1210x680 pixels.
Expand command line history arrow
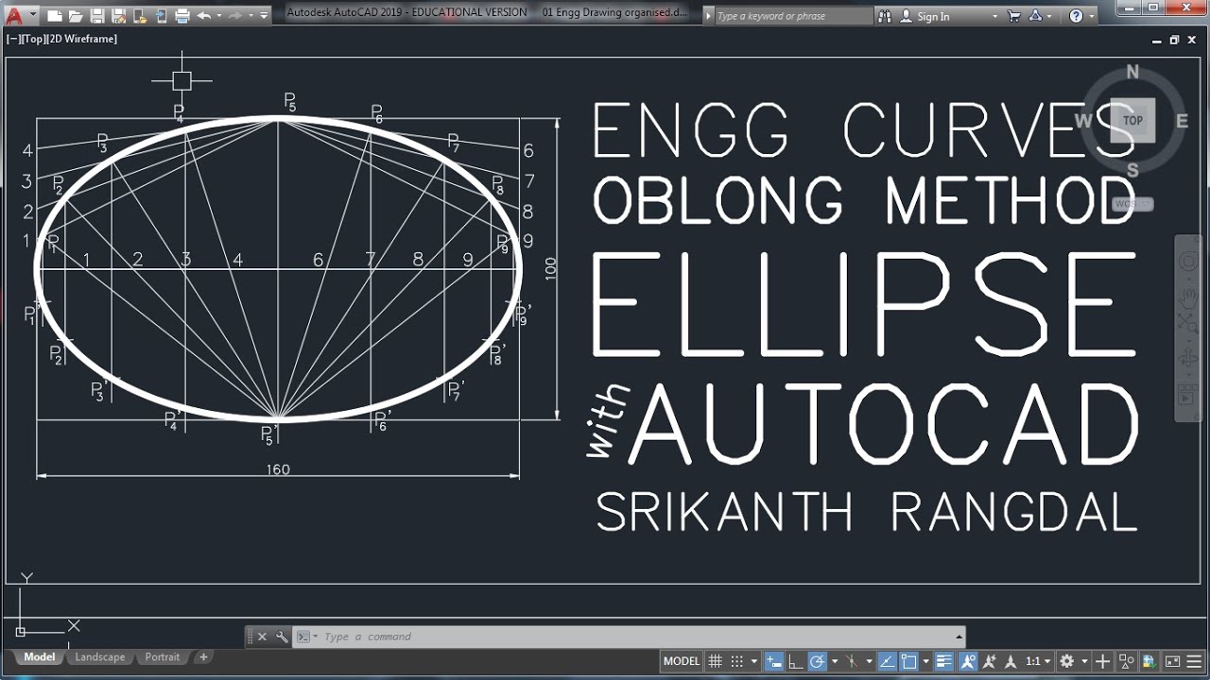click(959, 637)
